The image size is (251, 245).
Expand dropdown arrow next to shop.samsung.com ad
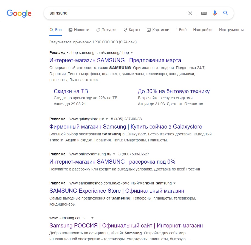click(132, 53)
